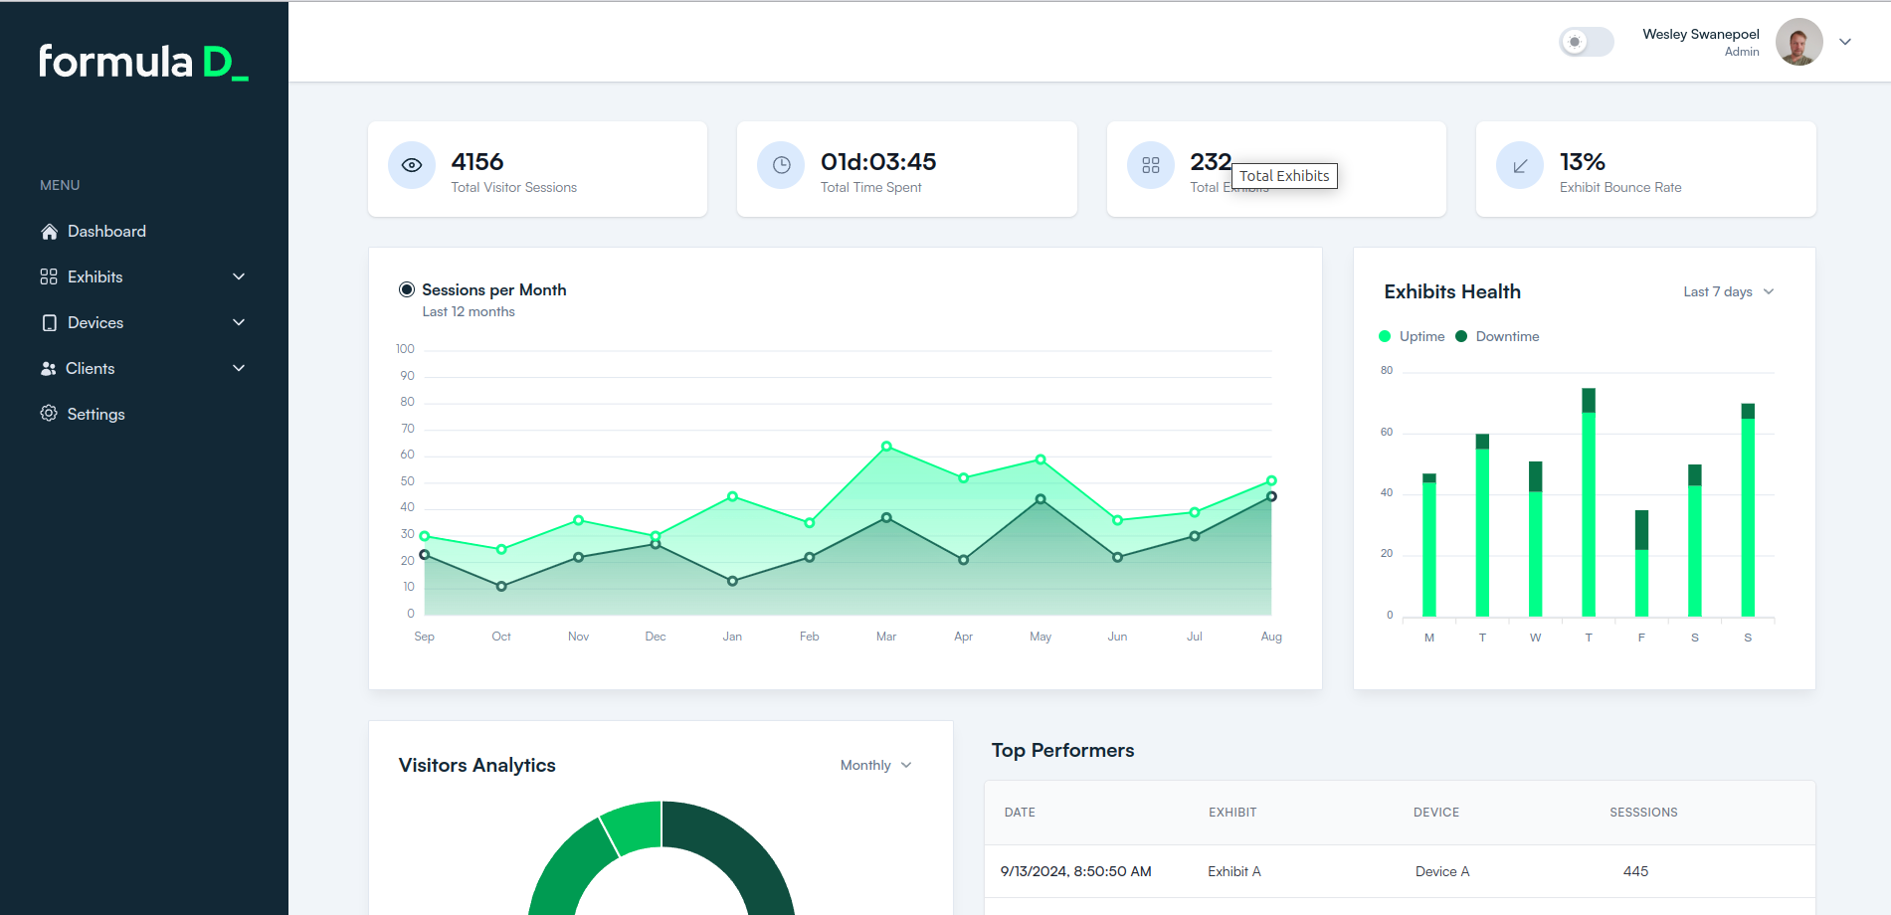Click the Wesley Swanepoel avatar photo
1891x915 pixels.
tap(1799, 42)
